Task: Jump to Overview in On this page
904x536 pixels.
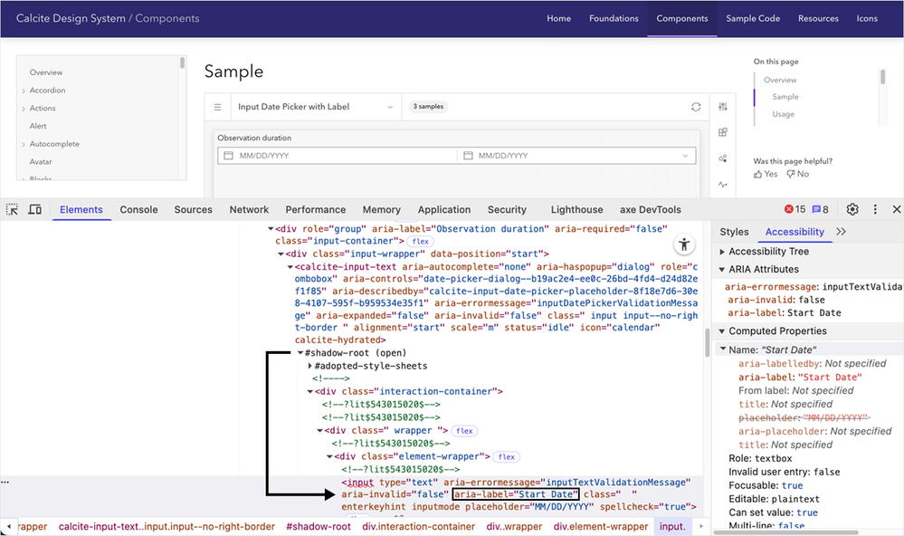Action: tap(780, 81)
